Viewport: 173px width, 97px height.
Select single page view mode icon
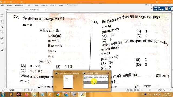point(128,90)
